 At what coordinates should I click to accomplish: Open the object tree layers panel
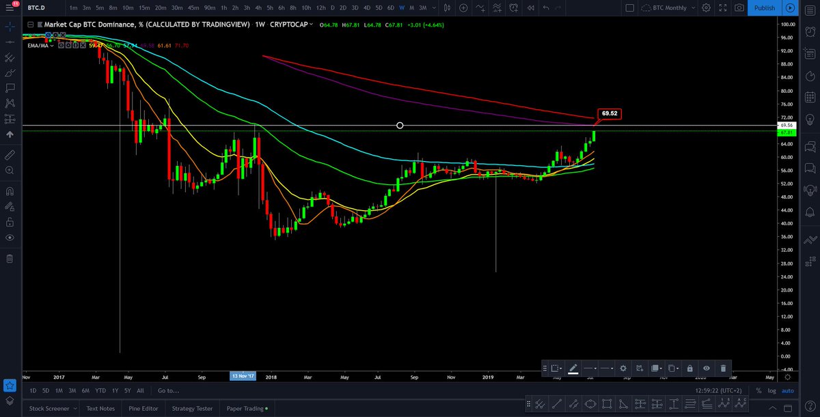[10, 401]
